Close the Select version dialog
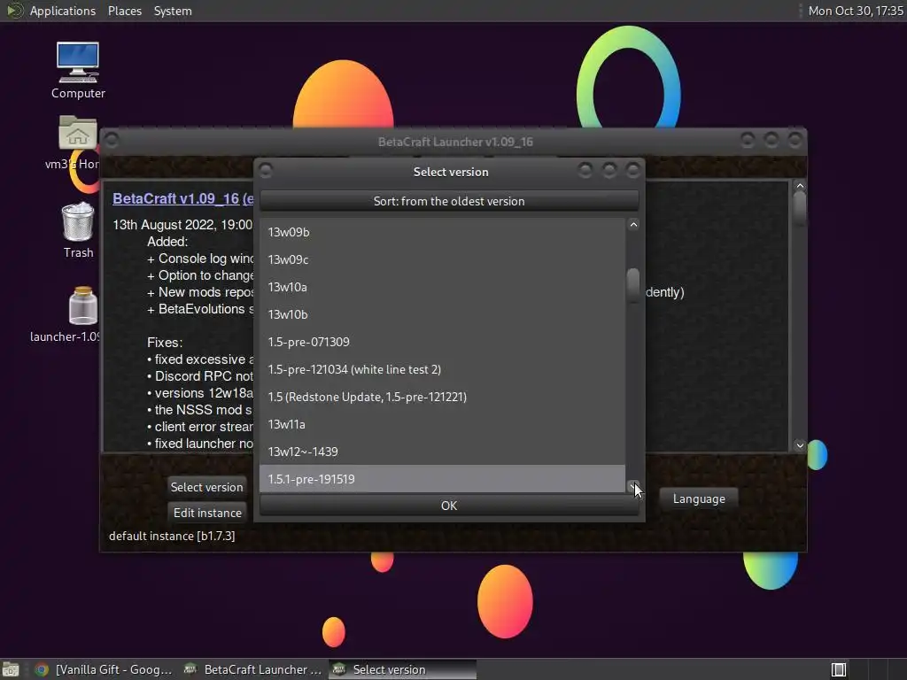The width and height of the screenshot is (907, 680). tap(632, 170)
